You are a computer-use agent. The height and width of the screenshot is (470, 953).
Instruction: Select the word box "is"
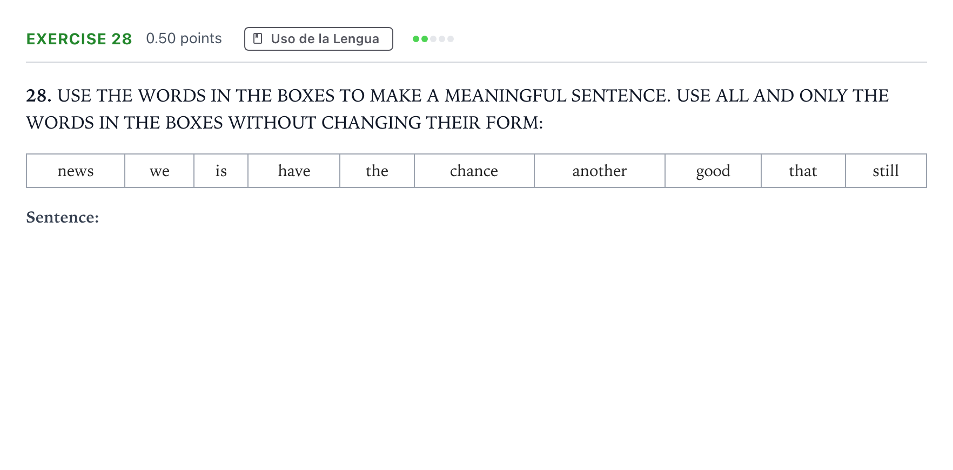point(221,171)
